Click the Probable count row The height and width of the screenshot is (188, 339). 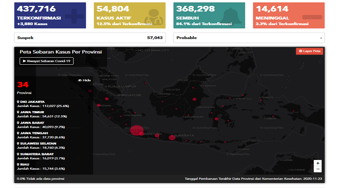249,38
